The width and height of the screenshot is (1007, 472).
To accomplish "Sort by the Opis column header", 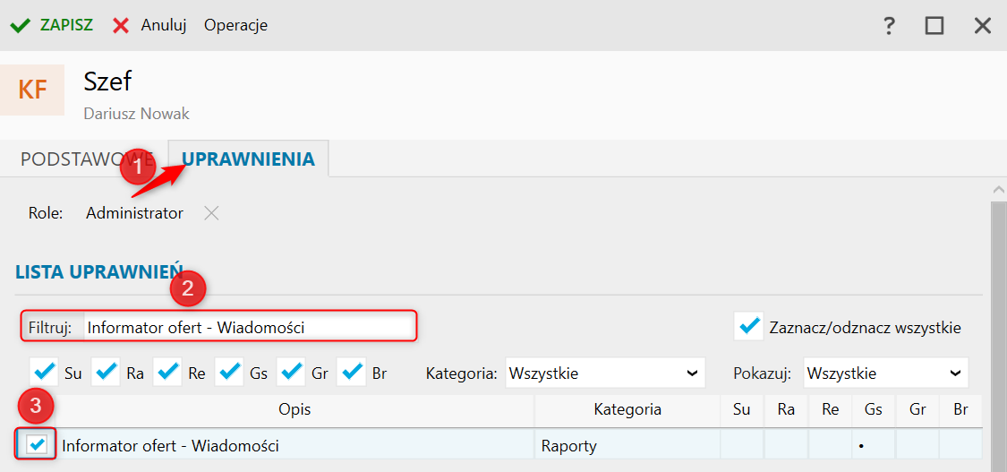I will point(294,410).
